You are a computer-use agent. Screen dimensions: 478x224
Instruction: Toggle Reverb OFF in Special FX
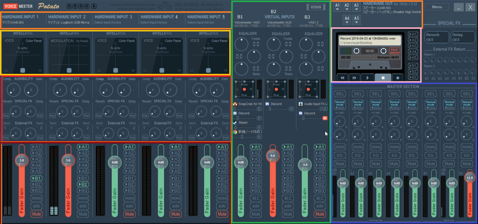(x=436, y=37)
